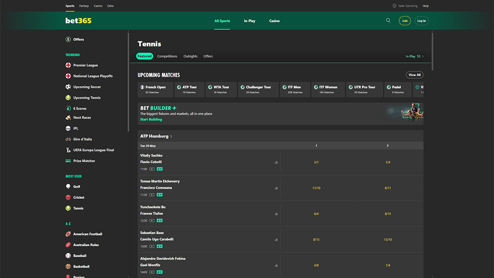Open the Outrights tab
494x278 pixels.
point(190,56)
